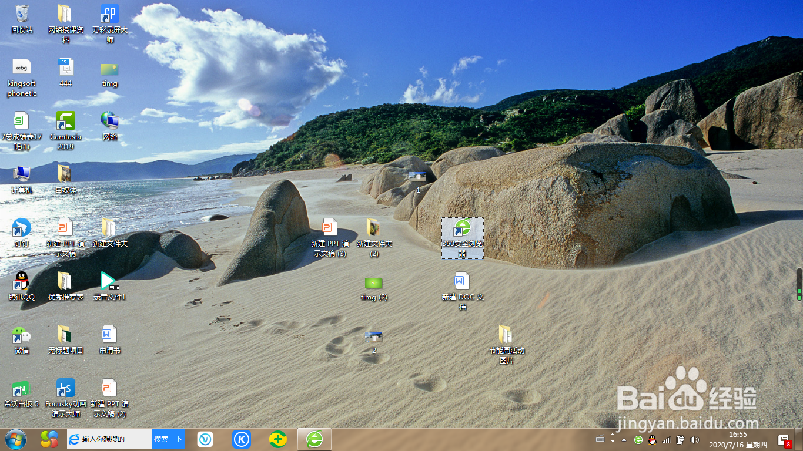Viewport: 803px width, 451px height.
Task: Select the 新建 DOC 文档 file
Action: point(463,291)
